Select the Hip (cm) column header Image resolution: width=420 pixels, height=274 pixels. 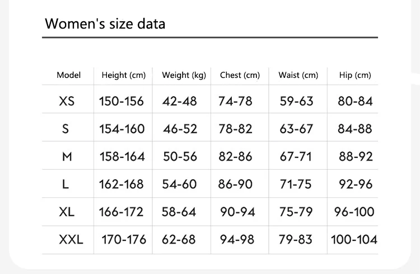click(x=355, y=75)
